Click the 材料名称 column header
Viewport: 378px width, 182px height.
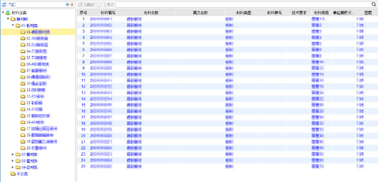click(151, 13)
